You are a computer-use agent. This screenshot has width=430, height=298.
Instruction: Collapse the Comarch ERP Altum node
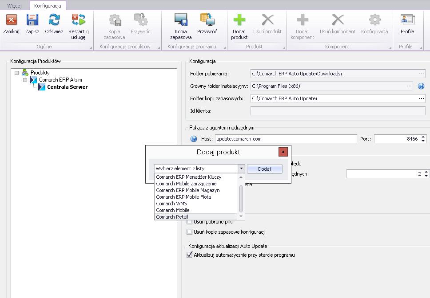[x=25, y=80]
